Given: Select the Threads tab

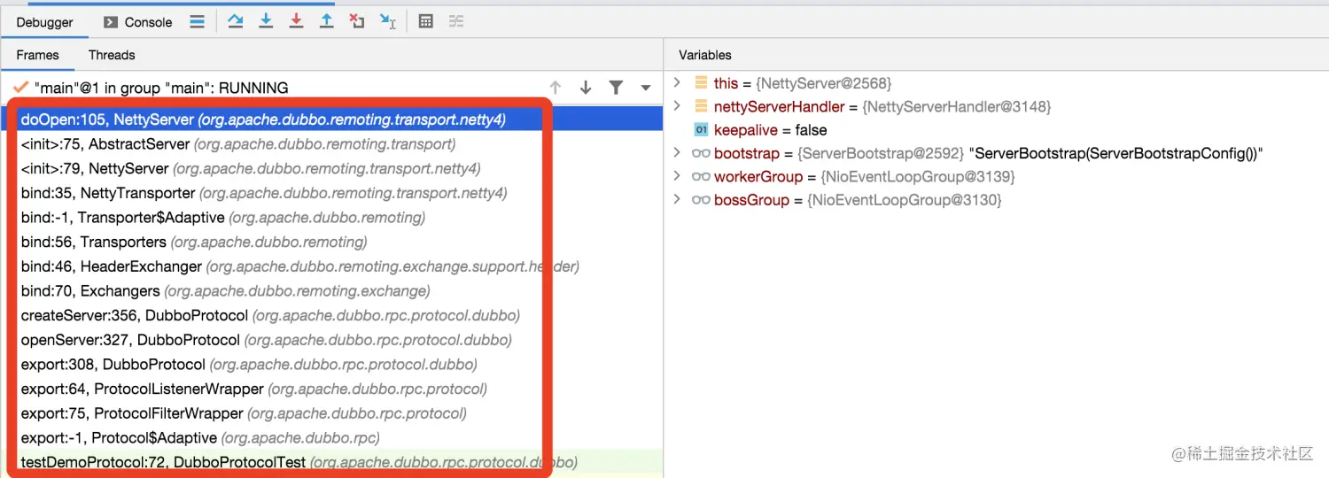Looking at the screenshot, I should (112, 55).
